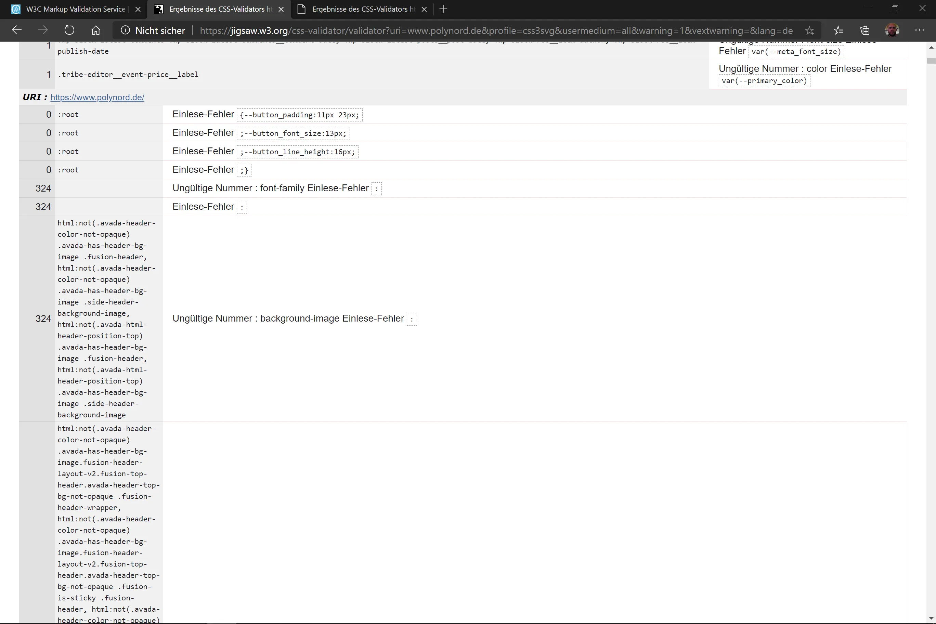Go back to the previous page
936x624 pixels.
pyautogui.click(x=17, y=30)
